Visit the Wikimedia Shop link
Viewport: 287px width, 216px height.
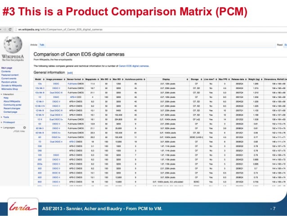coord(9,89)
